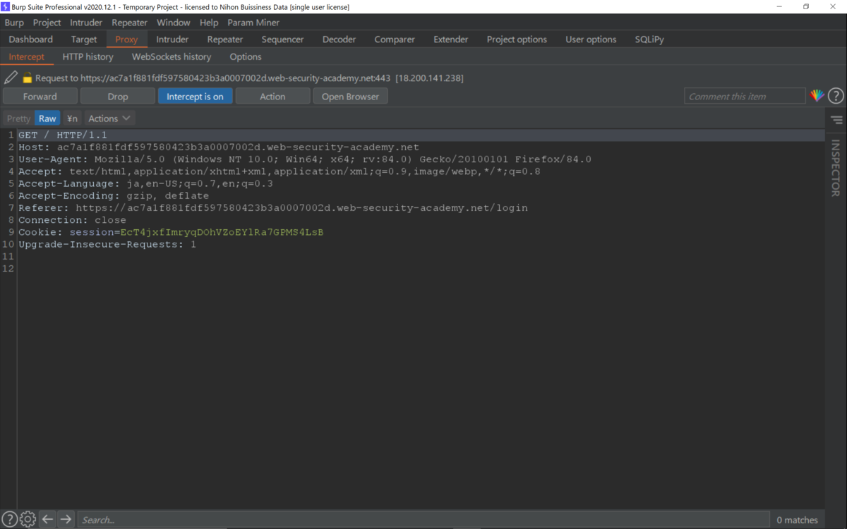Open the Project options tab

(x=517, y=39)
